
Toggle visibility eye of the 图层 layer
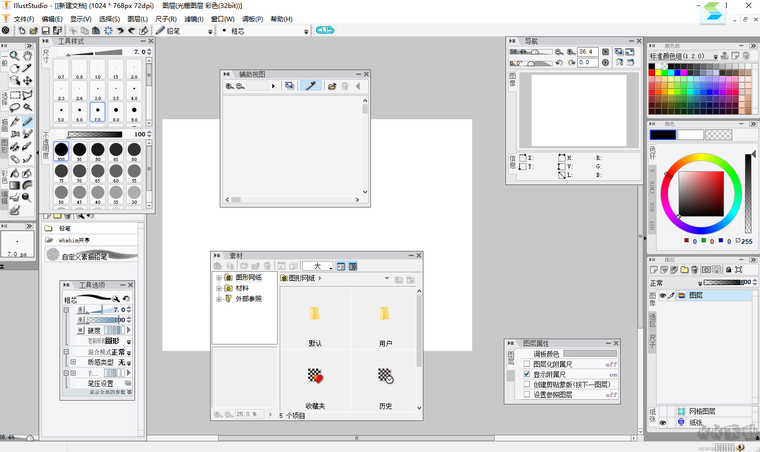click(x=662, y=295)
